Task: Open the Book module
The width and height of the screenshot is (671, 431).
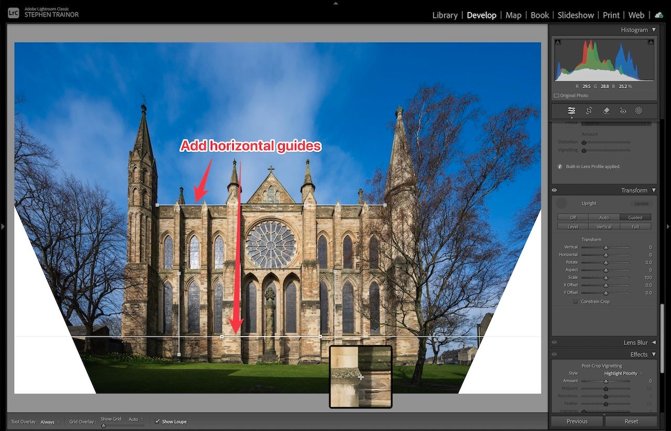Action: coord(539,15)
